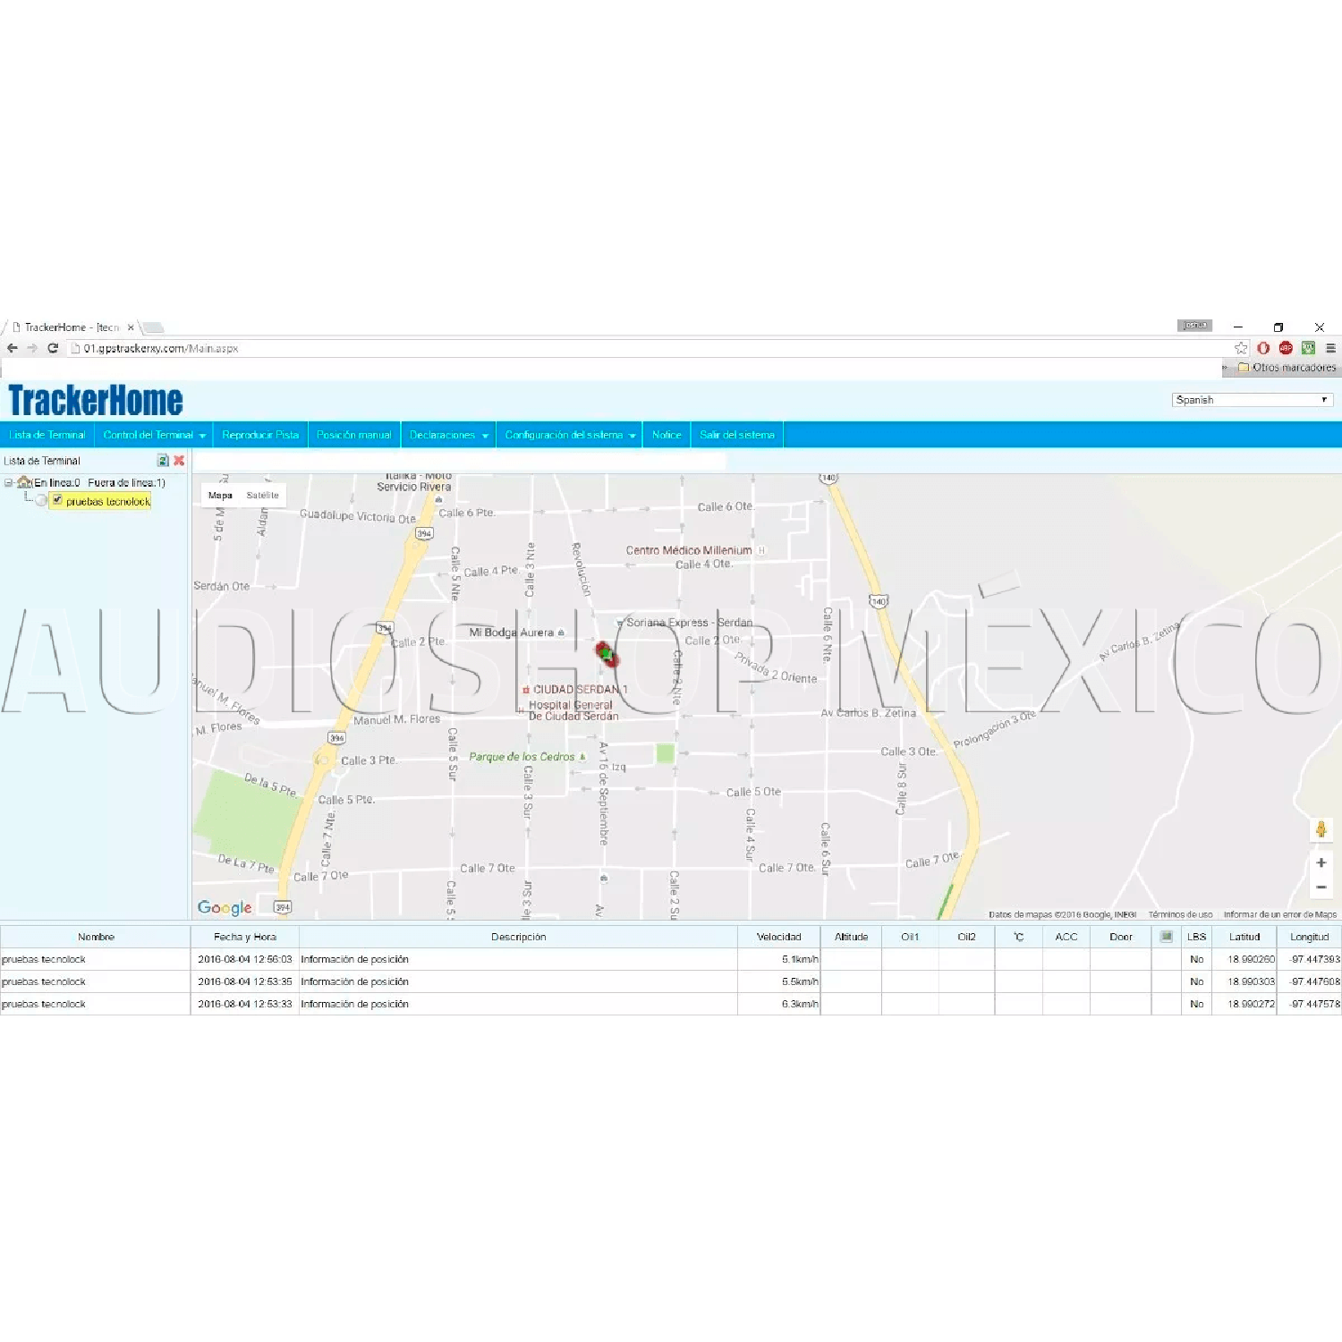
Task: Click the browser forward arrow
Action: coord(32,348)
